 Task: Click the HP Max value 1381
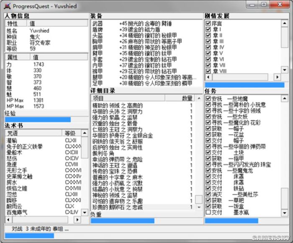[x=39, y=100]
